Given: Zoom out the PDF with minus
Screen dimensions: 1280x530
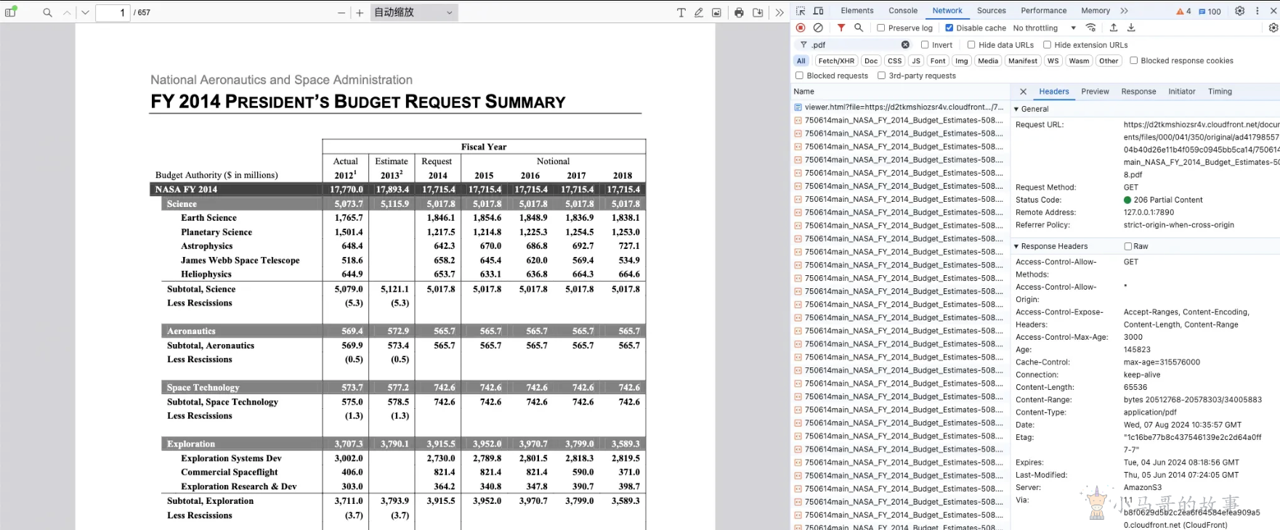Looking at the screenshot, I should 341,13.
